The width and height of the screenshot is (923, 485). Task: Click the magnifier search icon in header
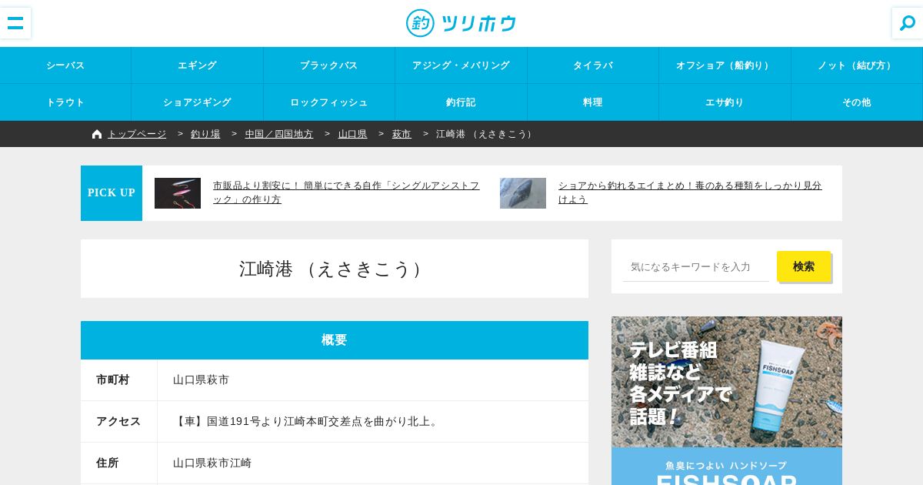click(908, 23)
